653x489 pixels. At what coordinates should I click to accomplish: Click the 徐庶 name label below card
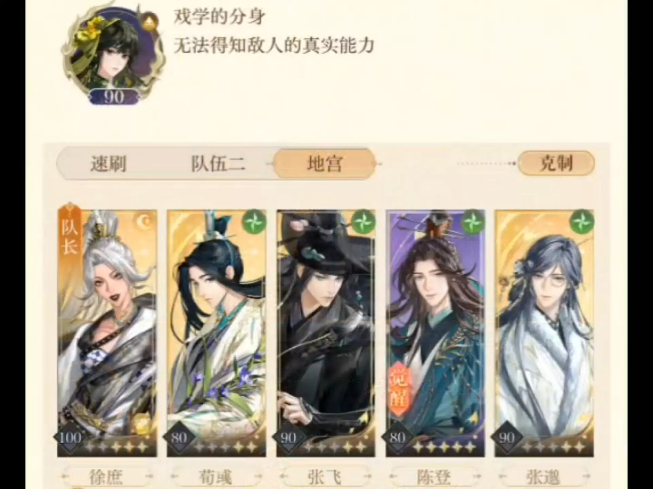(x=106, y=477)
